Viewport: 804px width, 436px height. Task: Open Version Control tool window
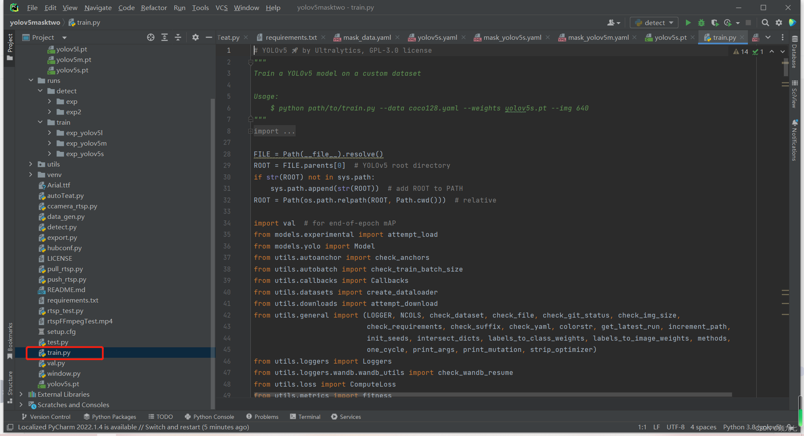coord(46,417)
